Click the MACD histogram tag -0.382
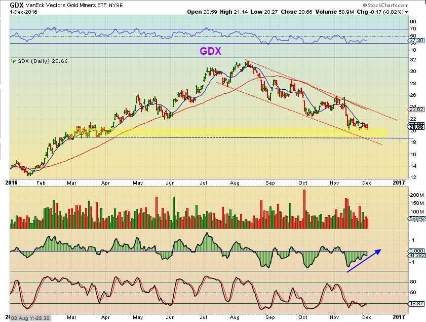The width and height of the screenshot is (426, 322). [416, 256]
